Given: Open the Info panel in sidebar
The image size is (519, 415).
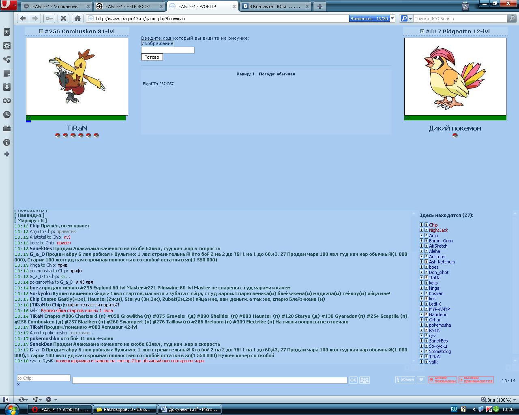Looking at the screenshot, I should click(x=6, y=142).
